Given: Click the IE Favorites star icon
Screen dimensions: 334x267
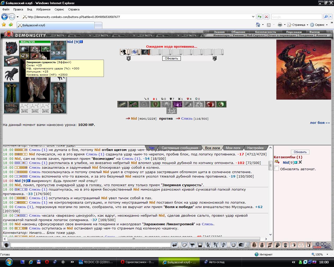Looking at the screenshot, I should [x=4, y=25].
